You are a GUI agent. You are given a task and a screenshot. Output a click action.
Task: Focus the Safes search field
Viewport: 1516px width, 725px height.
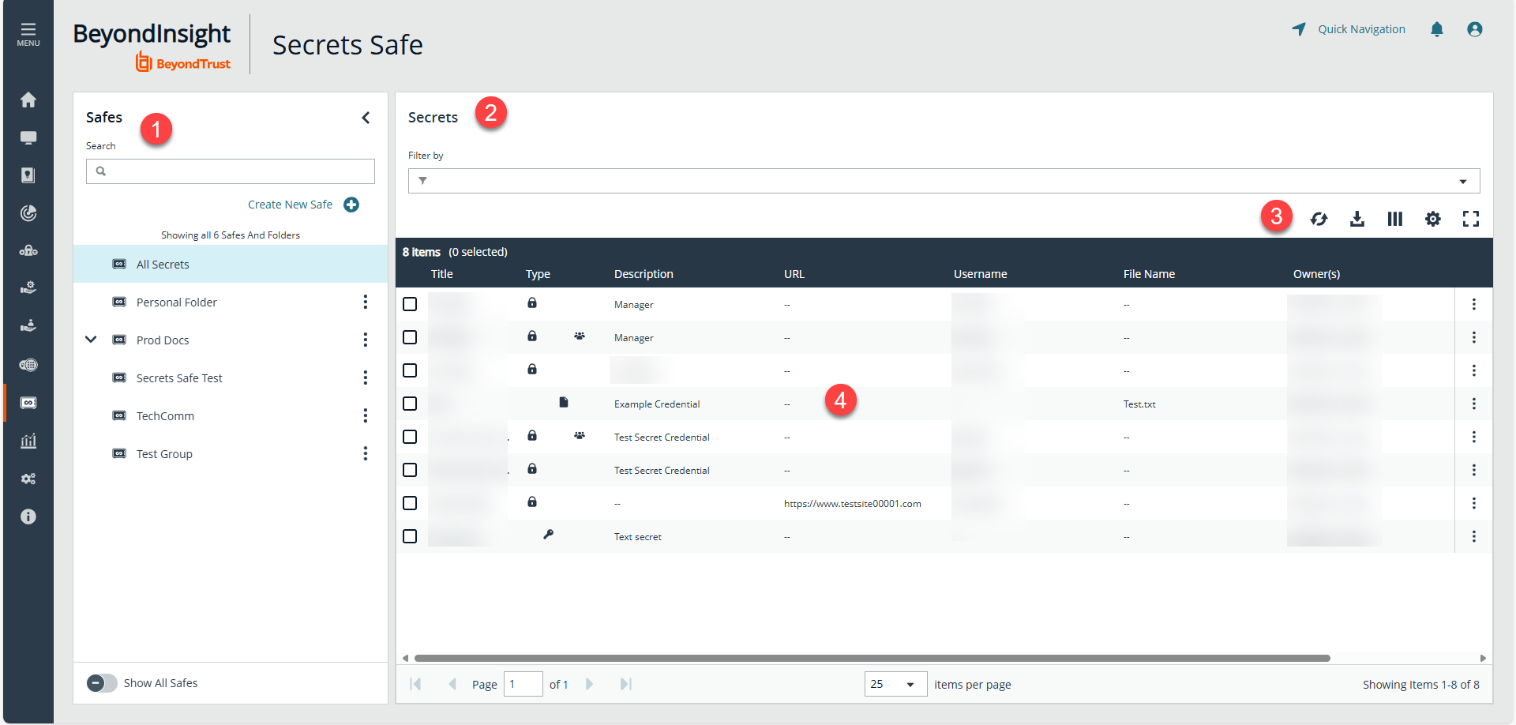pos(231,171)
